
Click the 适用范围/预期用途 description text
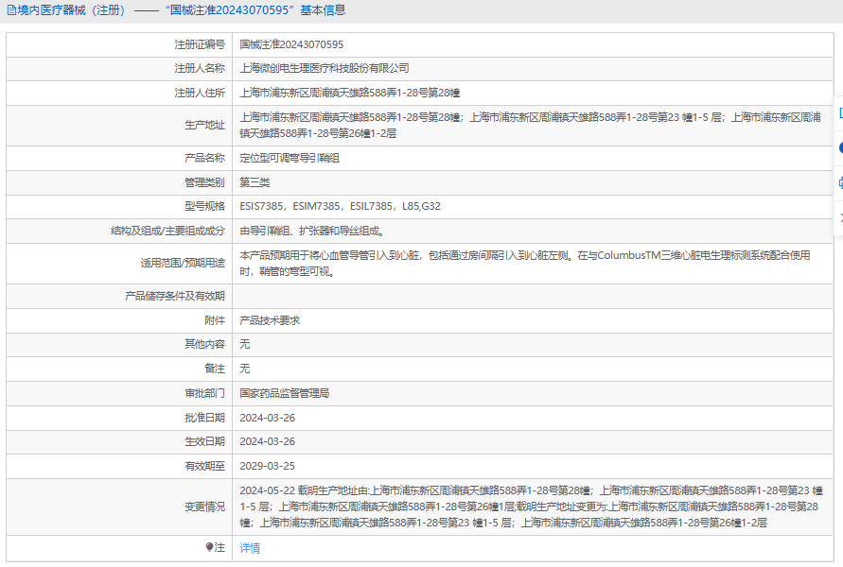pyautogui.click(x=525, y=263)
